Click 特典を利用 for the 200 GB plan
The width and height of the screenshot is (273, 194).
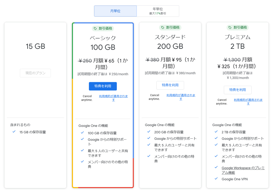(170, 85)
